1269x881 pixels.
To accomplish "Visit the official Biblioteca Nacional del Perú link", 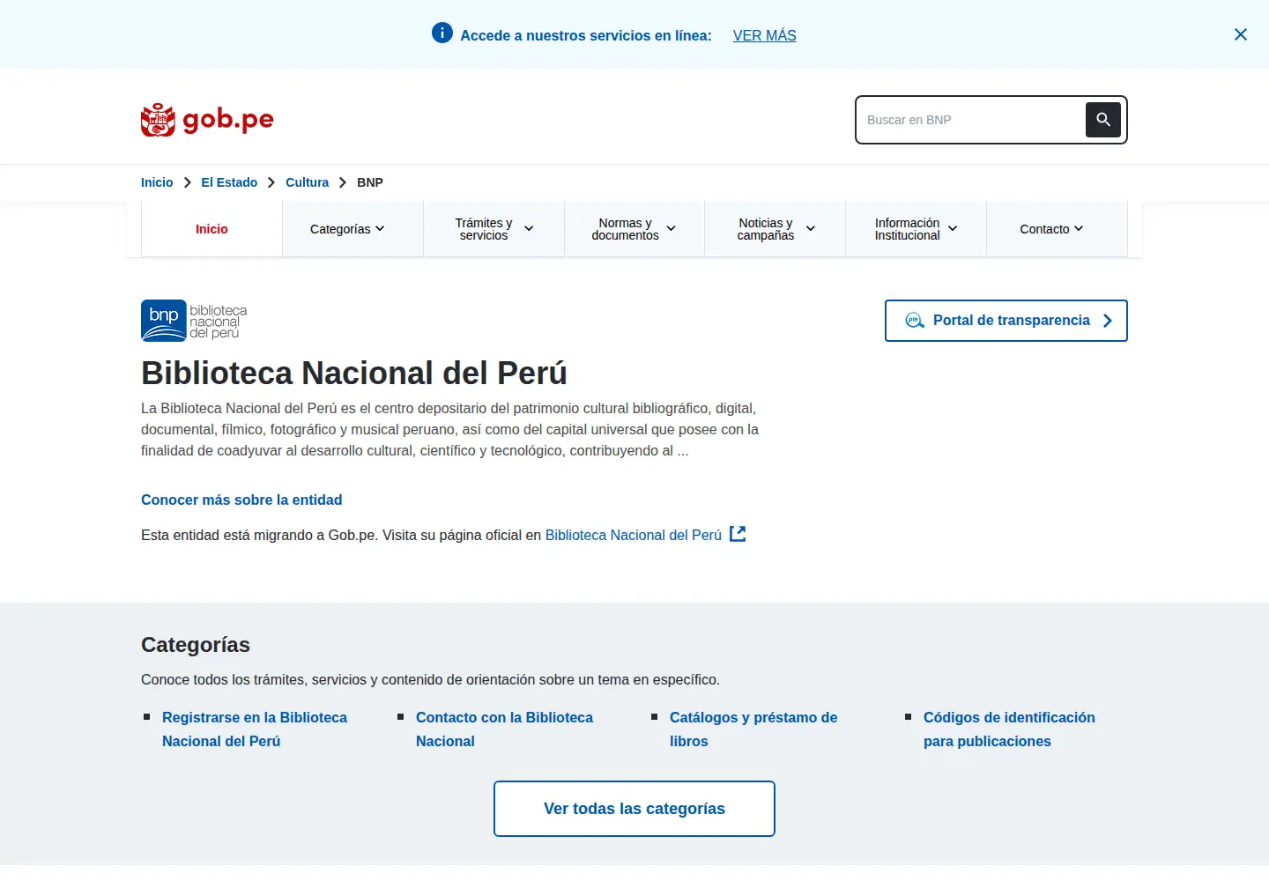I will click(x=634, y=535).
